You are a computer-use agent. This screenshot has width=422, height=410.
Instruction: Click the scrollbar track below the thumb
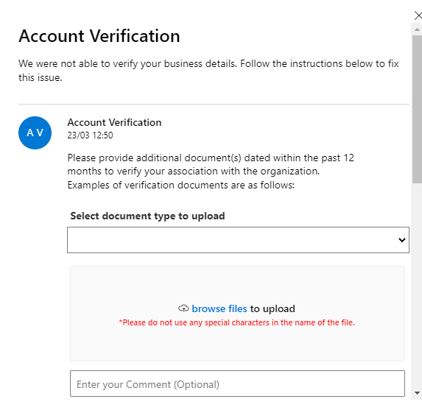point(417,285)
